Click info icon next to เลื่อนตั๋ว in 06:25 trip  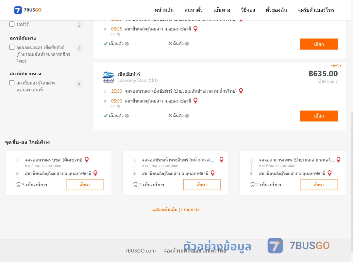tap(127, 44)
